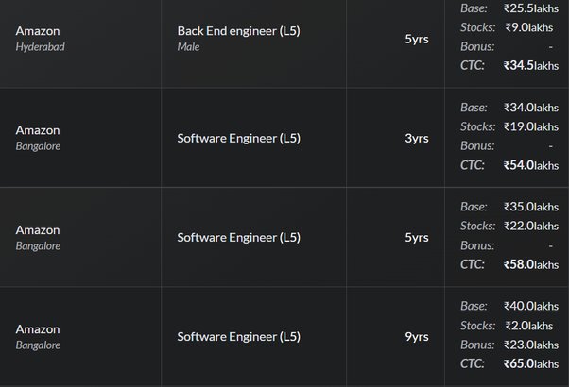Select the ₹19.0lakhs stocks value
569x387 pixels.
click(531, 126)
